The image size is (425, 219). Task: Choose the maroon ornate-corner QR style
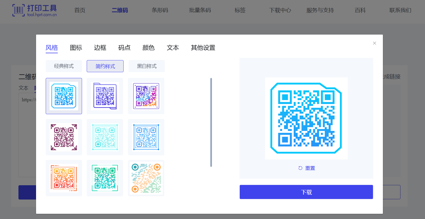tap(64, 137)
